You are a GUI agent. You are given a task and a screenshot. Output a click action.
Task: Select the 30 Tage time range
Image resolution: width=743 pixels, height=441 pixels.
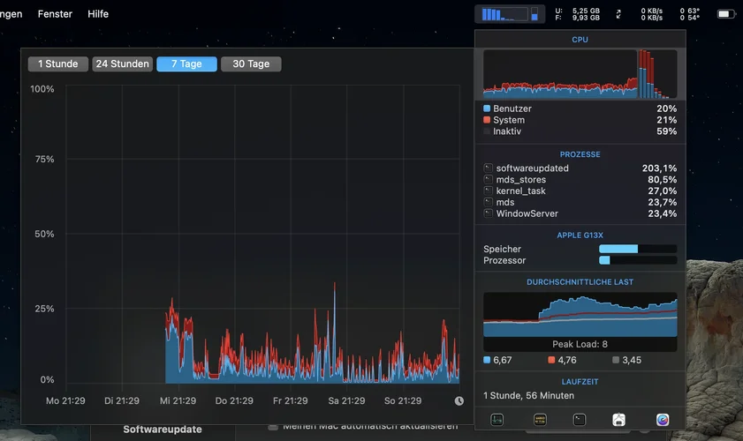click(251, 64)
